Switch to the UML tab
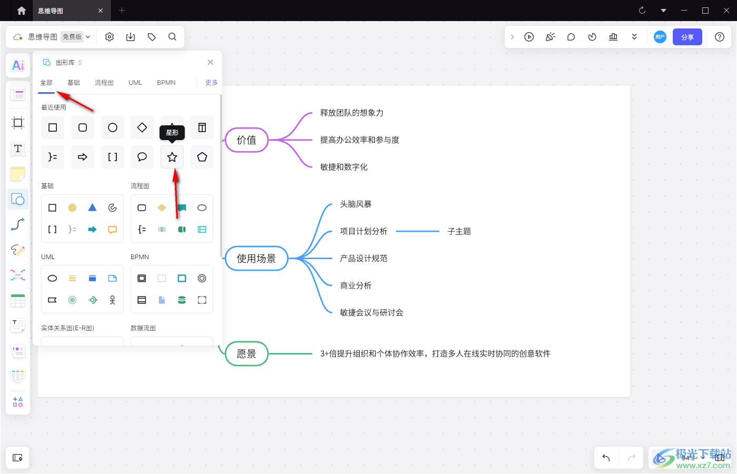Screen dimensions: 737x474 click(x=135, y=83)
